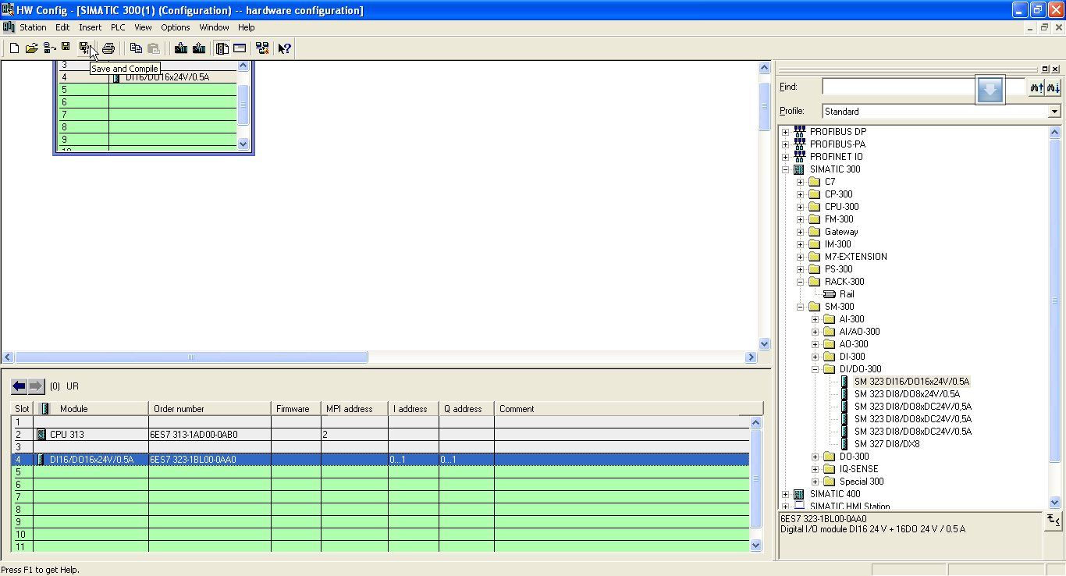Open the Help menu
Screen dimensions: 1066x576
(247, 27)
